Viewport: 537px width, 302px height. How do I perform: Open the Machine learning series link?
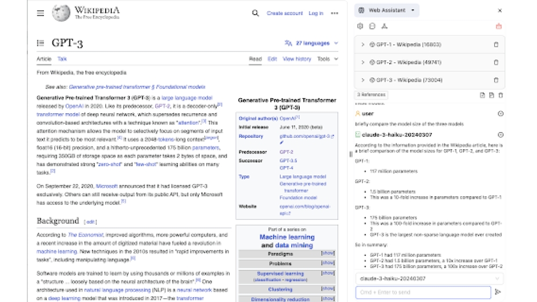[287, 237]
